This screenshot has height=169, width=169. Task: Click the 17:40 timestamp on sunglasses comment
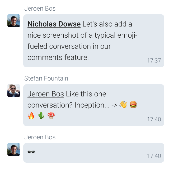click(x=154, y=156)
